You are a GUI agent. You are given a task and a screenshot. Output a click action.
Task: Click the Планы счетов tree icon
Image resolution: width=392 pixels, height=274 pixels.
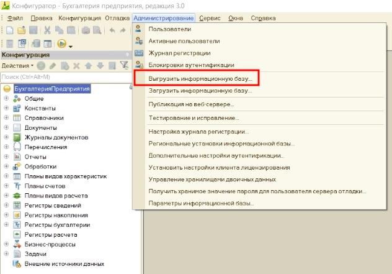(17, 186)
